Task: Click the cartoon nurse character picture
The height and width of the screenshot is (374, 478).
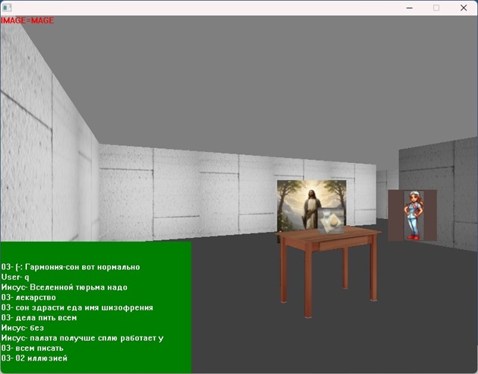Action: (x=412, y=215)
